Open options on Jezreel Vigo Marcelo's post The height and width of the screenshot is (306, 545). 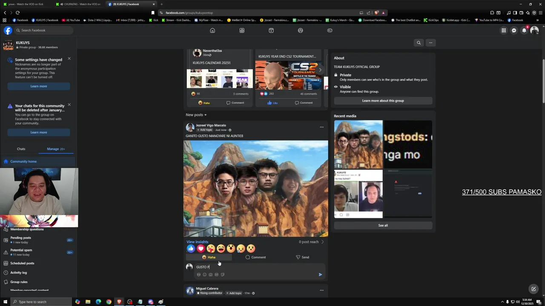(x=321, y=127)
